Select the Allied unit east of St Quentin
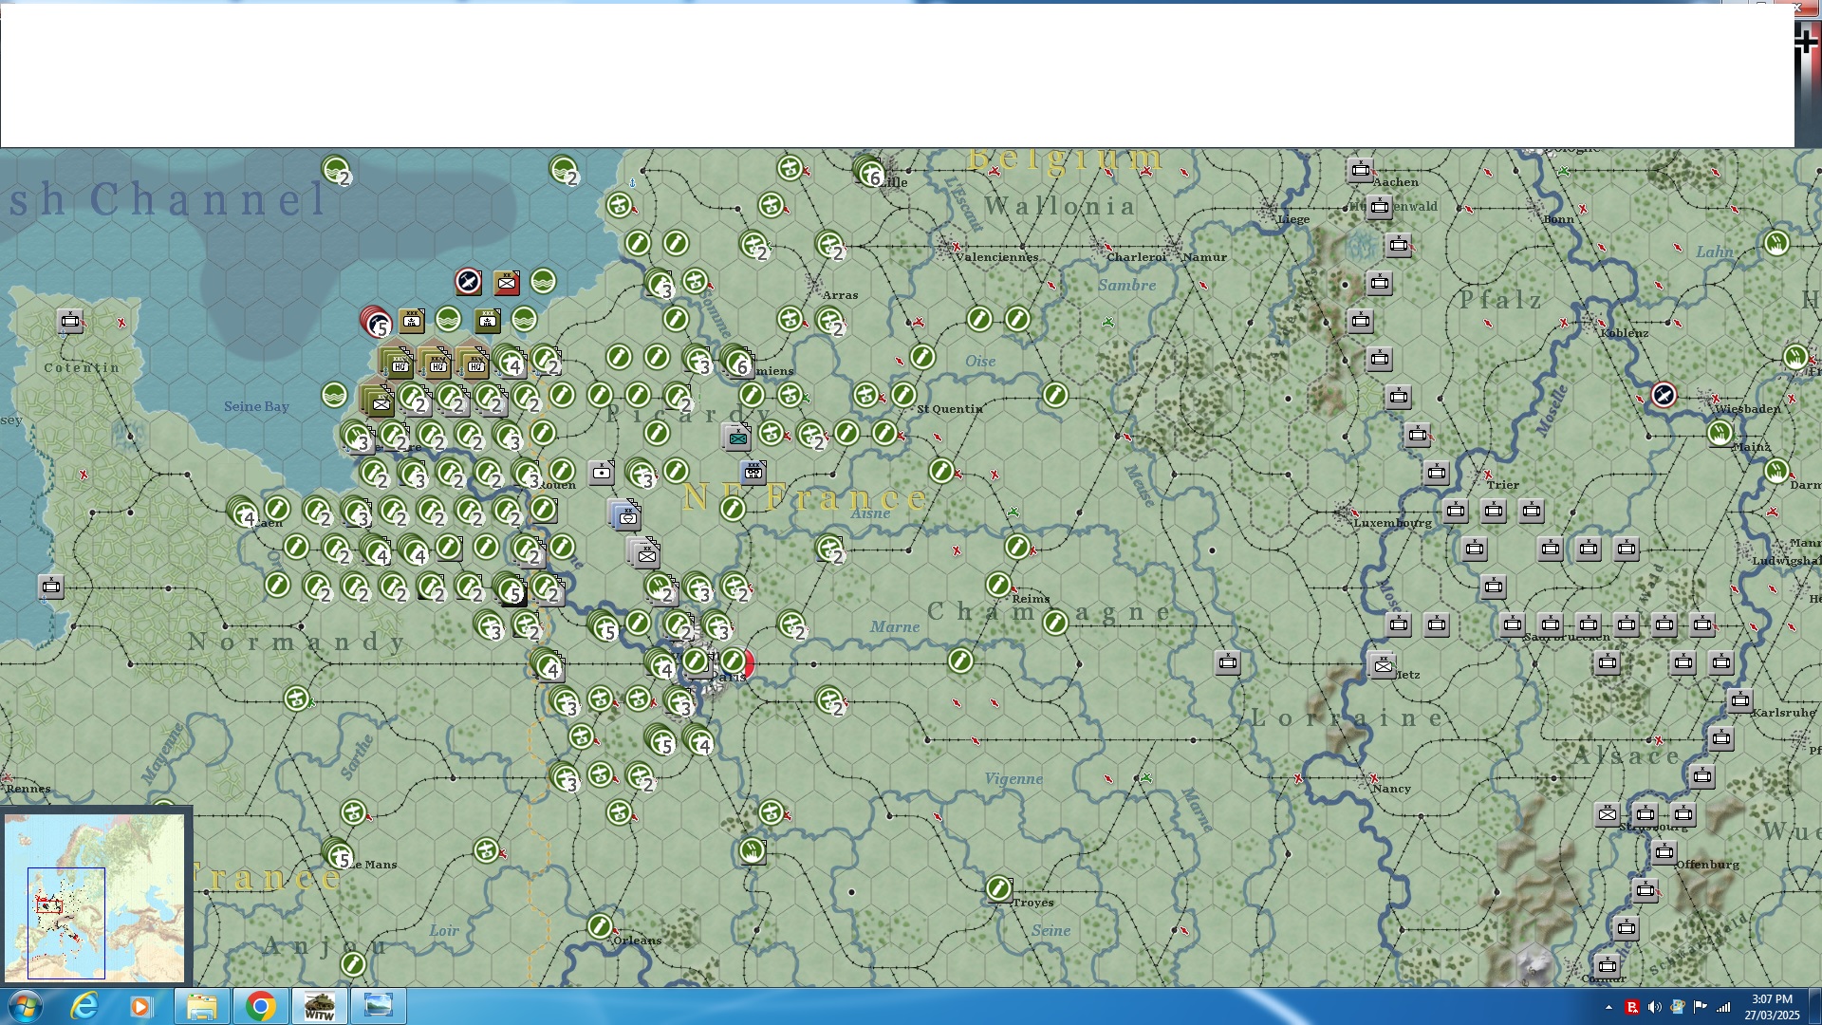The height and width of the screenshot is (1025, 1822). [x=1055, y=395]
